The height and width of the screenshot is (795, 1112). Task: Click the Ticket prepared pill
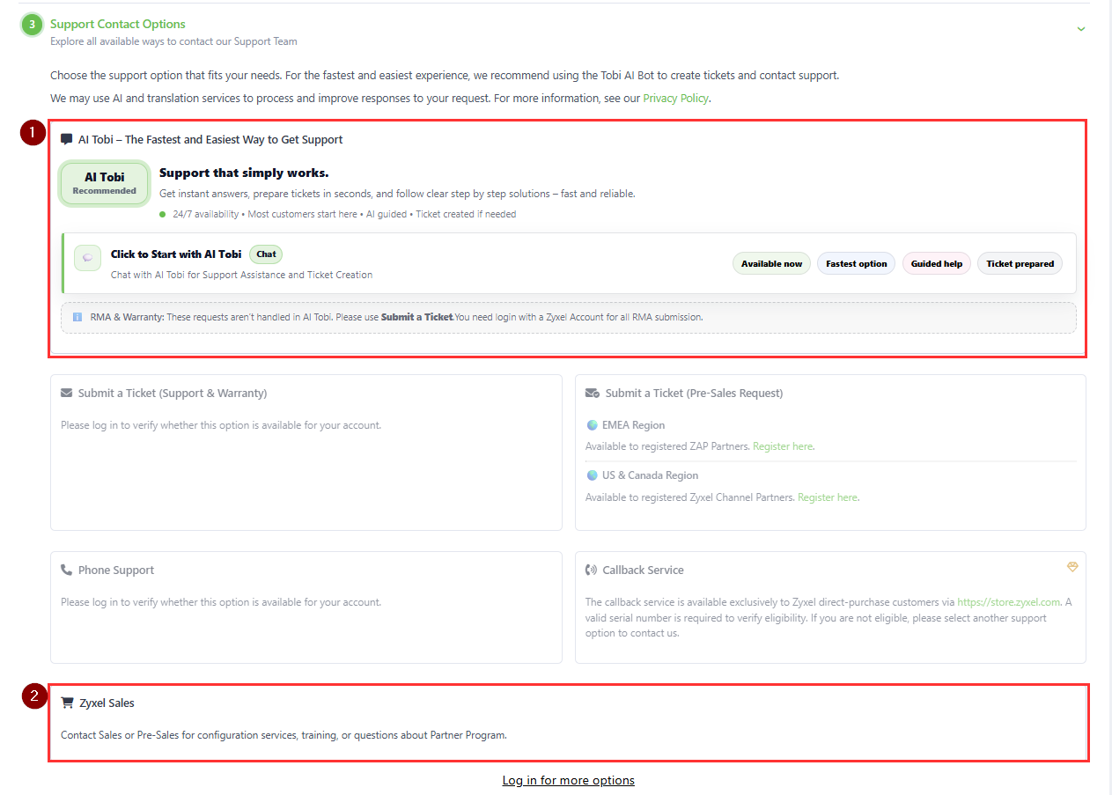tap(1020, 264)
